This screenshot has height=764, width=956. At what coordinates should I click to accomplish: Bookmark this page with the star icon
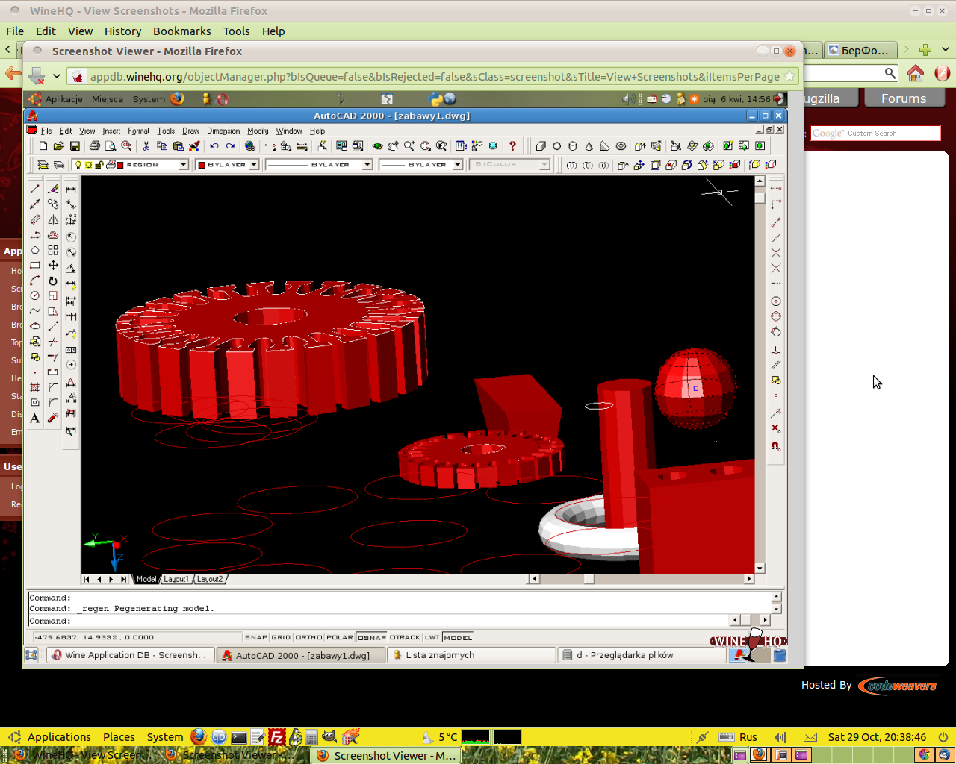click(x=789, y=76)
